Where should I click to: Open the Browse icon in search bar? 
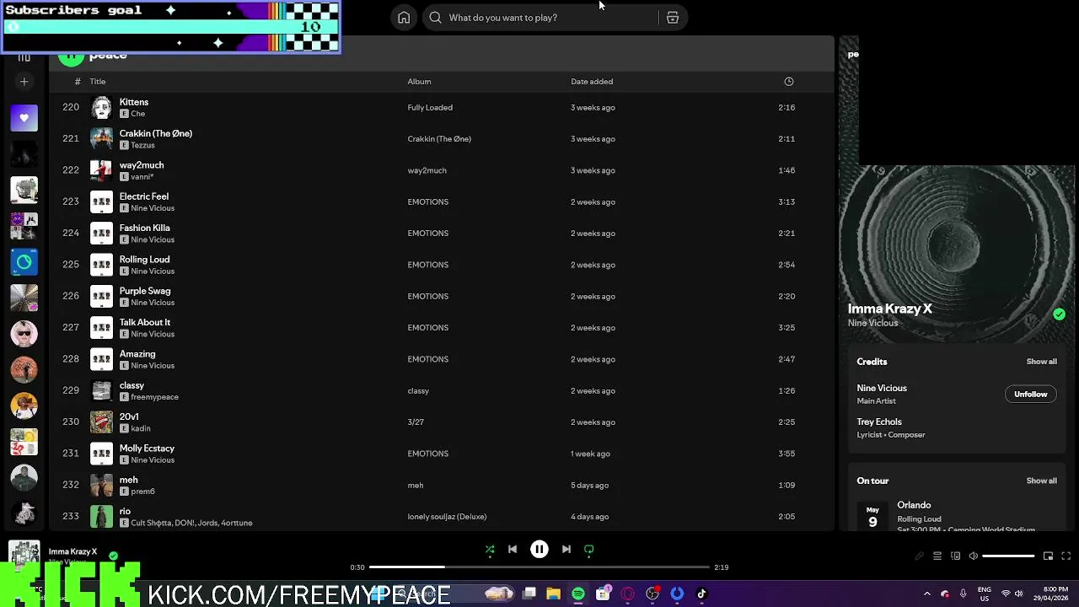(673, 18)
